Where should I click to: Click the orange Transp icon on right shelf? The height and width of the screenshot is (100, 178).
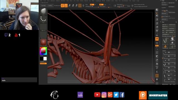point(157,76)
